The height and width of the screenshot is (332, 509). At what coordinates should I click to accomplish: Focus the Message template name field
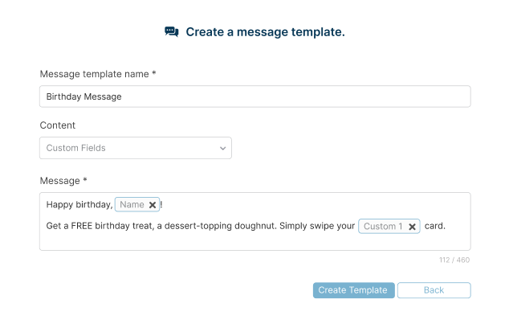pyautogui.click(x=254, y=96)
